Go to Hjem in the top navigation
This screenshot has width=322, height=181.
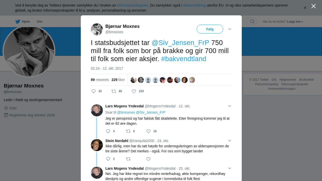tap(23, 22)
